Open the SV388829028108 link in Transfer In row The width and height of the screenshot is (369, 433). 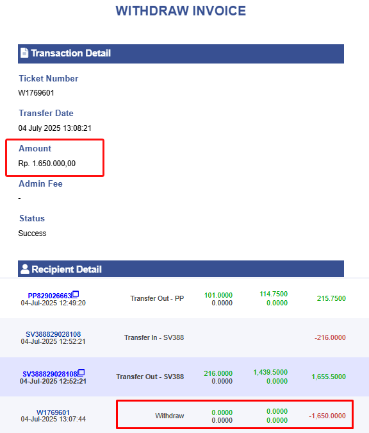53,334
